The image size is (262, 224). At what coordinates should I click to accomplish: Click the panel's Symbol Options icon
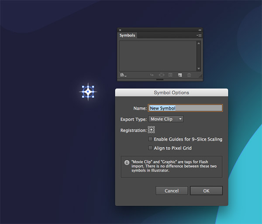click(171, 75)
